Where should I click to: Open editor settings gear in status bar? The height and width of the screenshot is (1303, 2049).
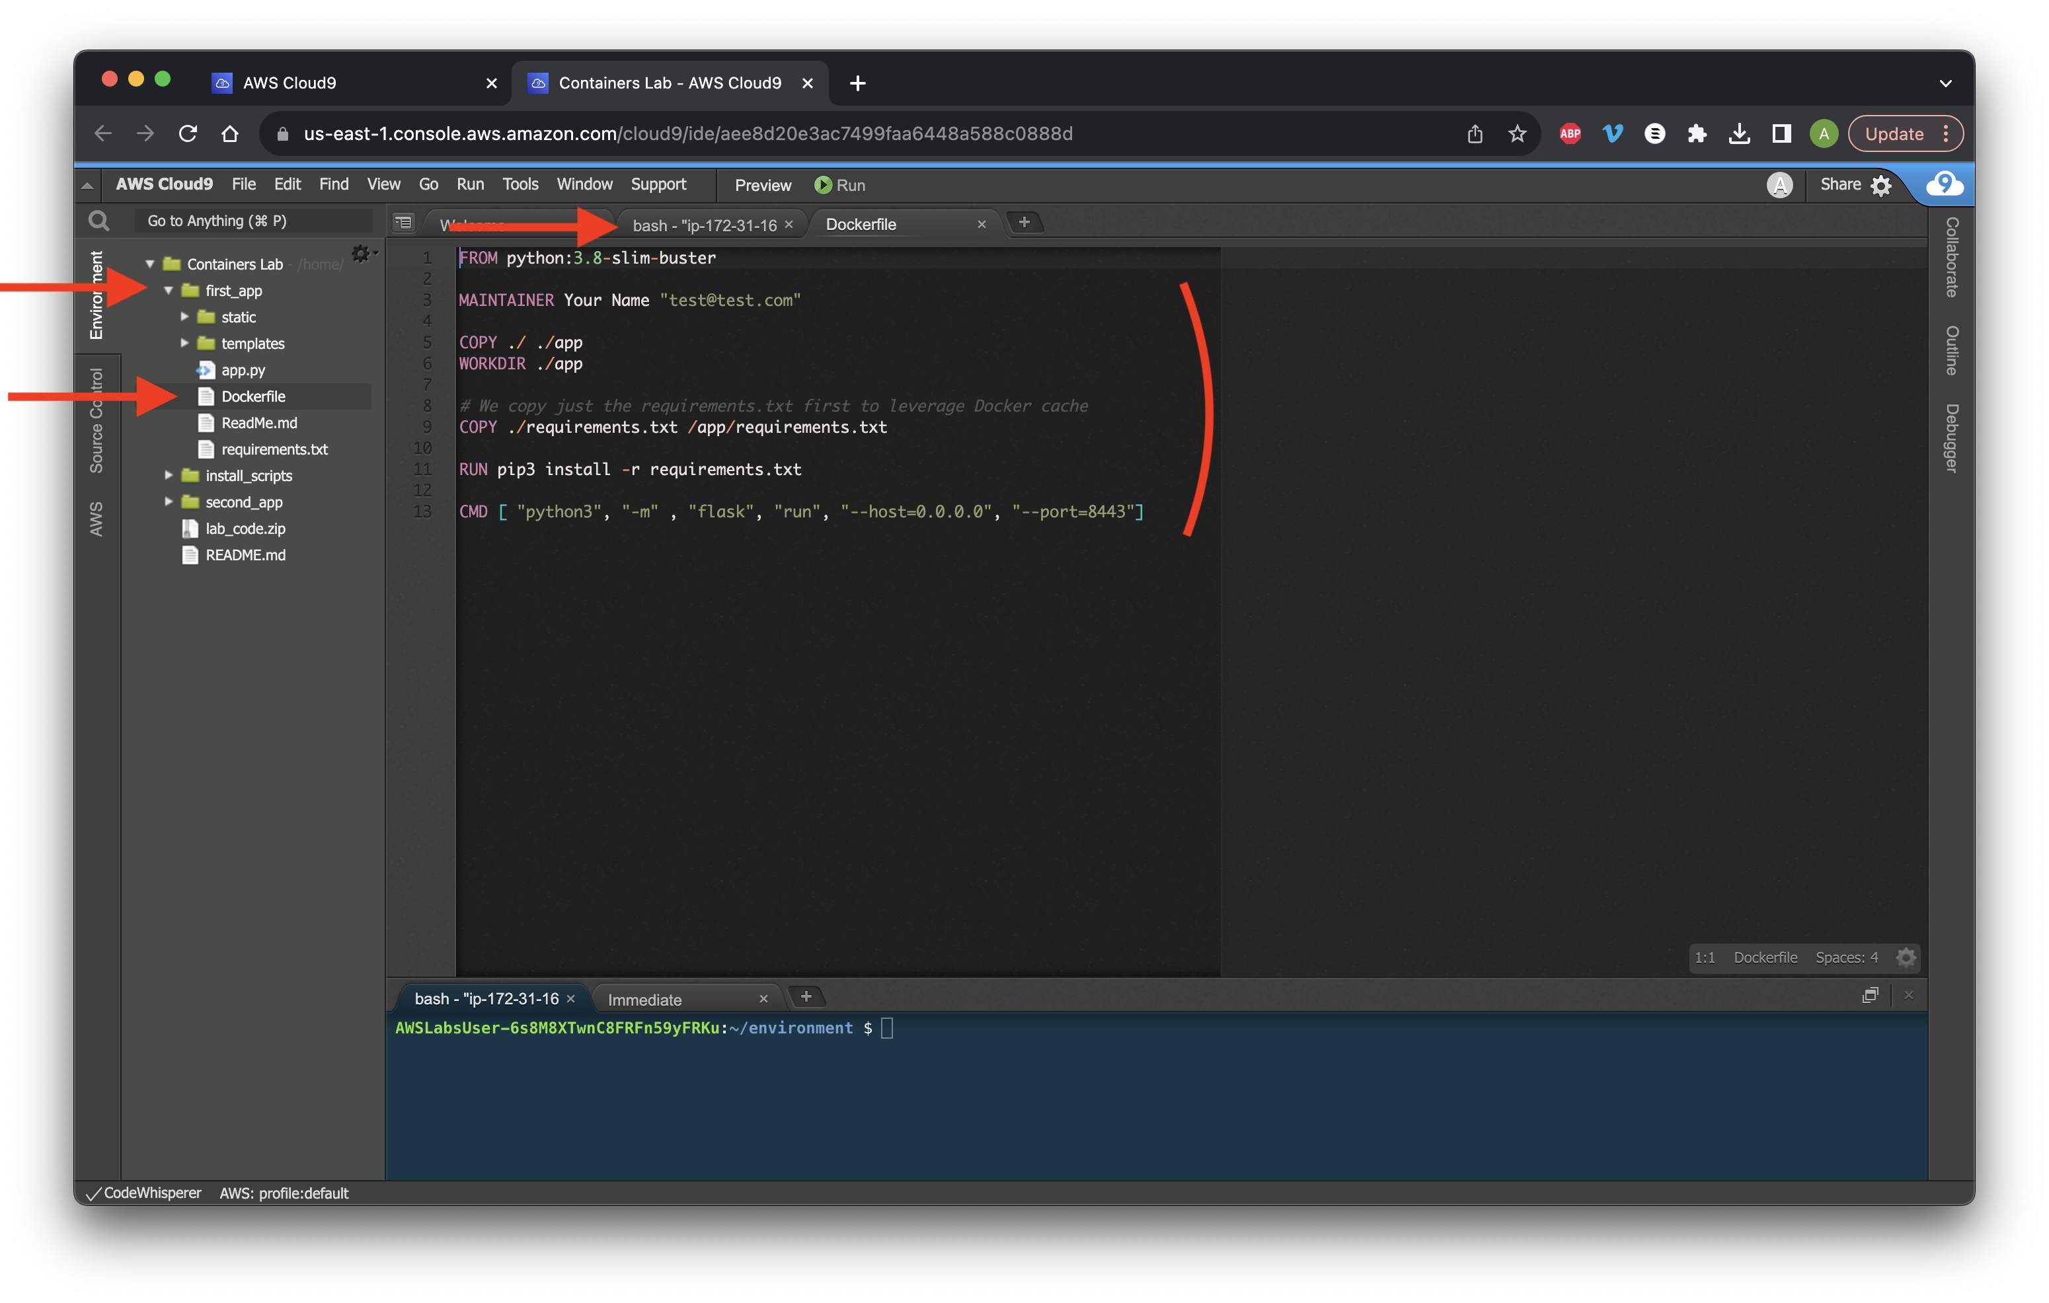tap(1906, 957)
